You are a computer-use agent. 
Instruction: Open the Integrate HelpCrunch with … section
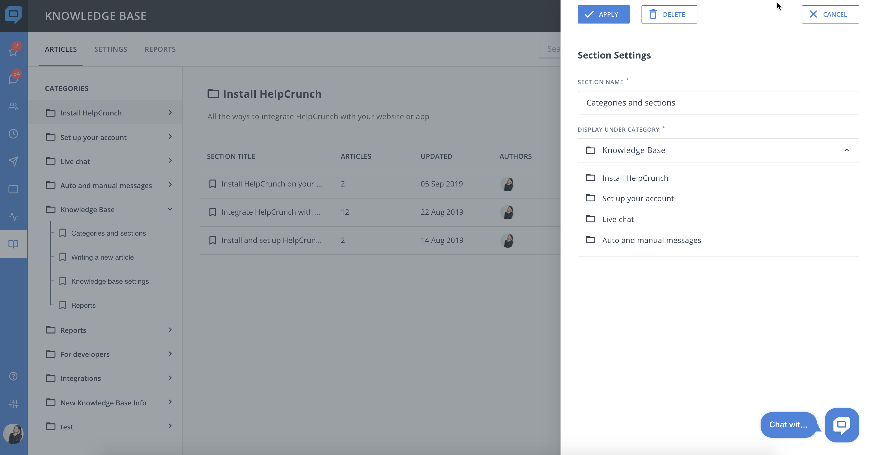271,212
